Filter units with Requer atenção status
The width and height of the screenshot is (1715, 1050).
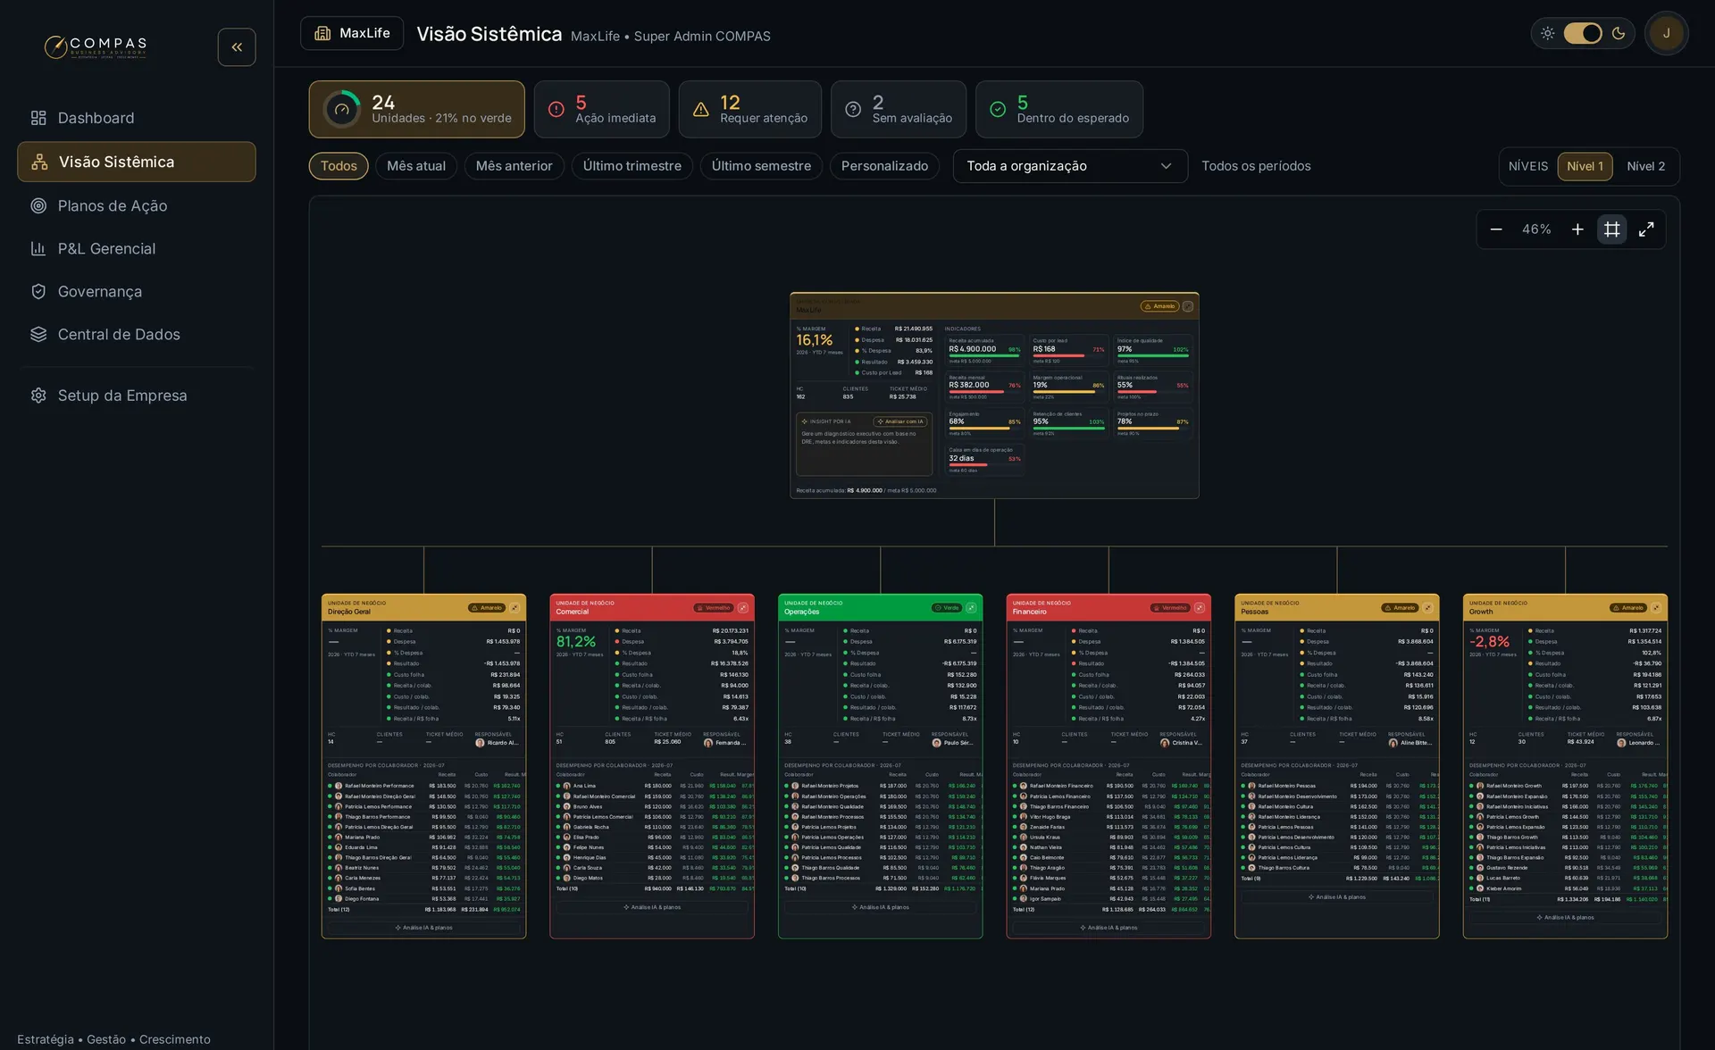(750, 109)
